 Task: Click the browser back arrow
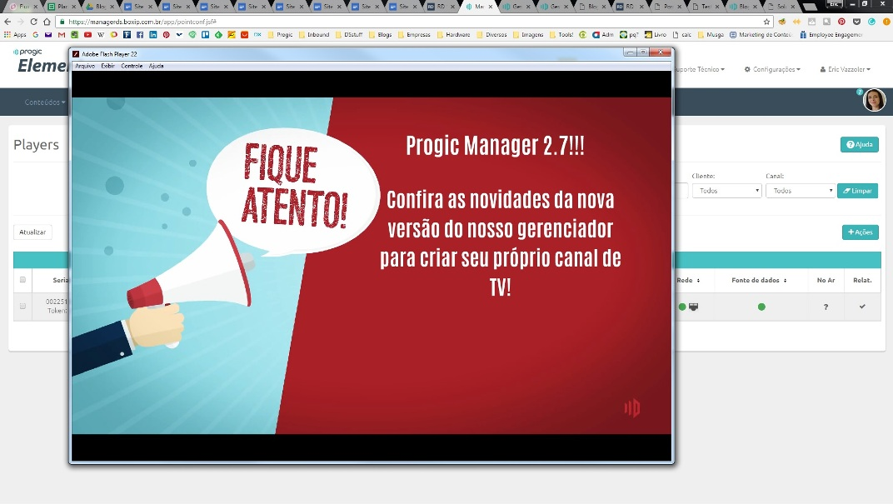pos(7,22)
